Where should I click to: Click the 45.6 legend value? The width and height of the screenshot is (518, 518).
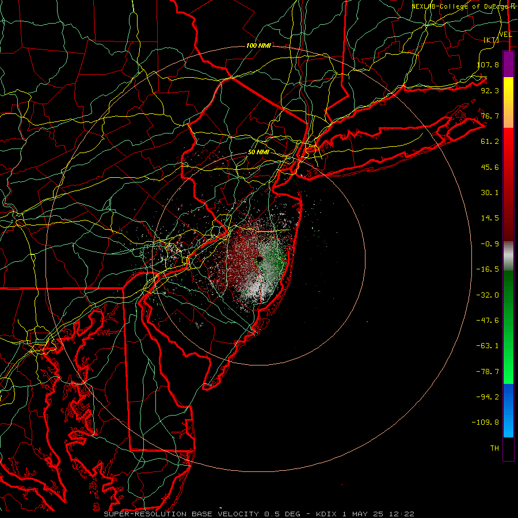(490, 167)
